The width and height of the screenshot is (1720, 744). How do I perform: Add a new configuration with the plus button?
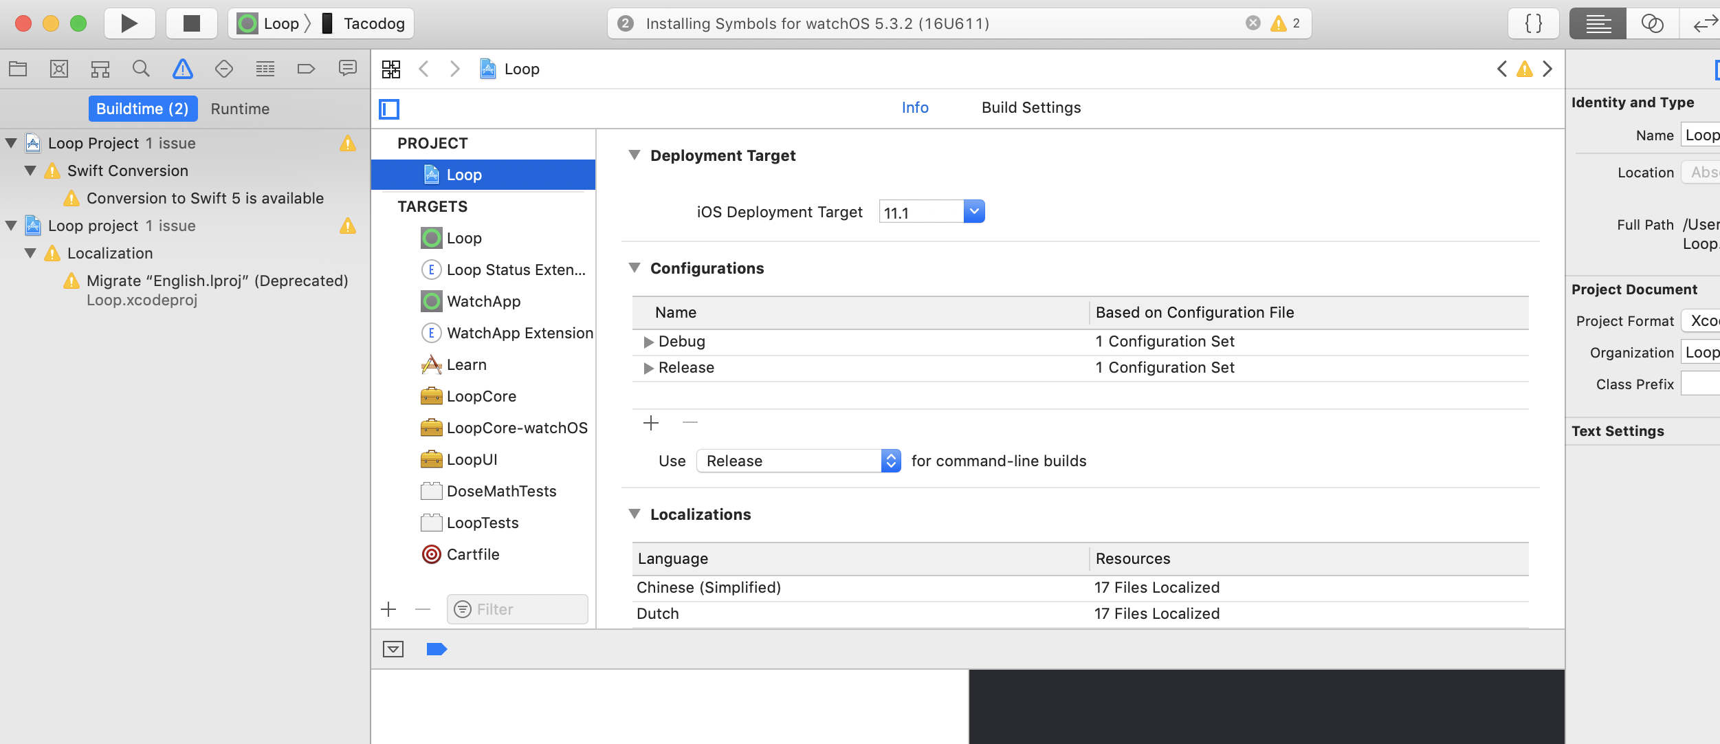(x=650, y=422)
